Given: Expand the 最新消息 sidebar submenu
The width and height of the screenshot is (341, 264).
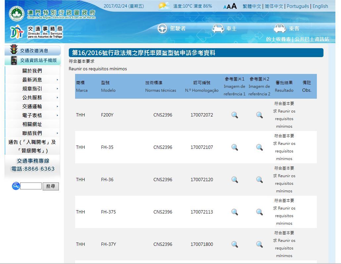Looking at the screenshot, I should 57,80.
